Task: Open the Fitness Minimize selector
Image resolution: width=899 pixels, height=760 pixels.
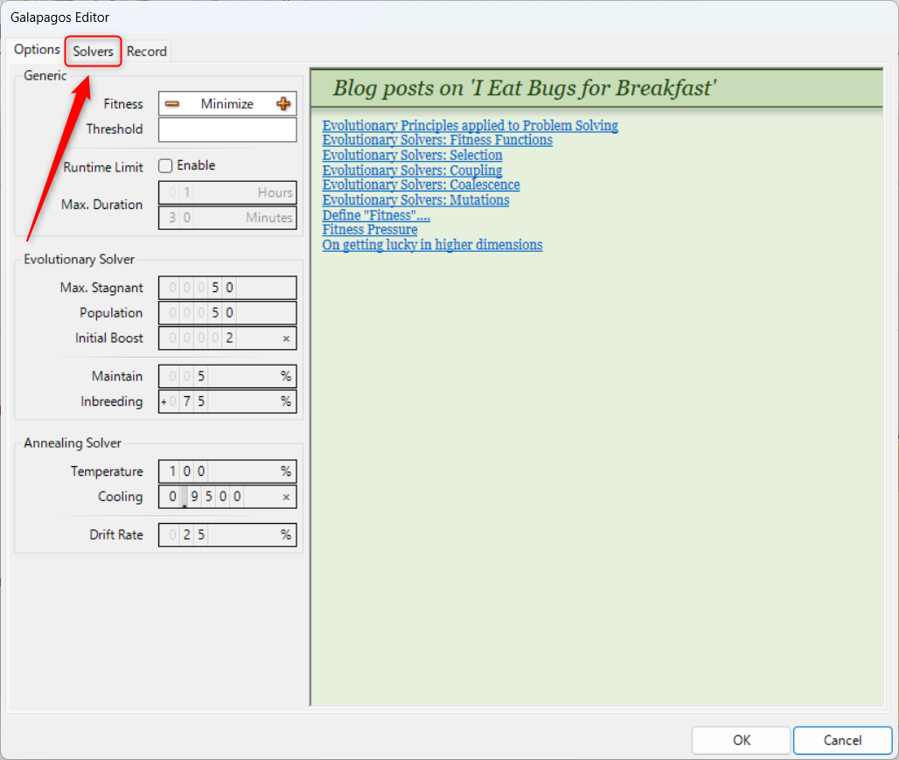Action: click(x=227, y=103)
